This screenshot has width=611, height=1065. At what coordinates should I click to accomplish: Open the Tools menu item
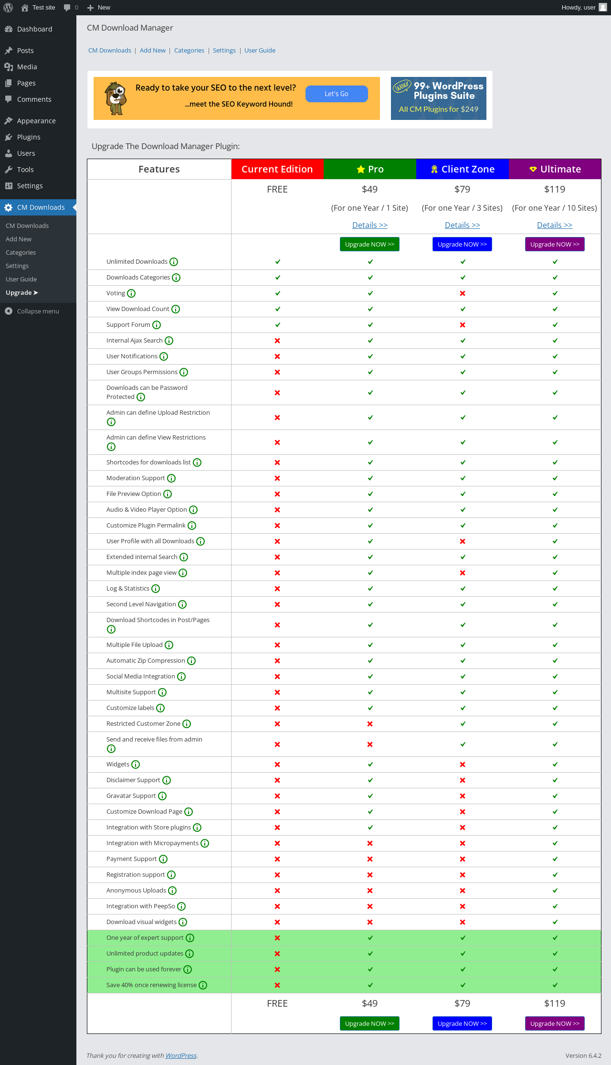(38, 170)
